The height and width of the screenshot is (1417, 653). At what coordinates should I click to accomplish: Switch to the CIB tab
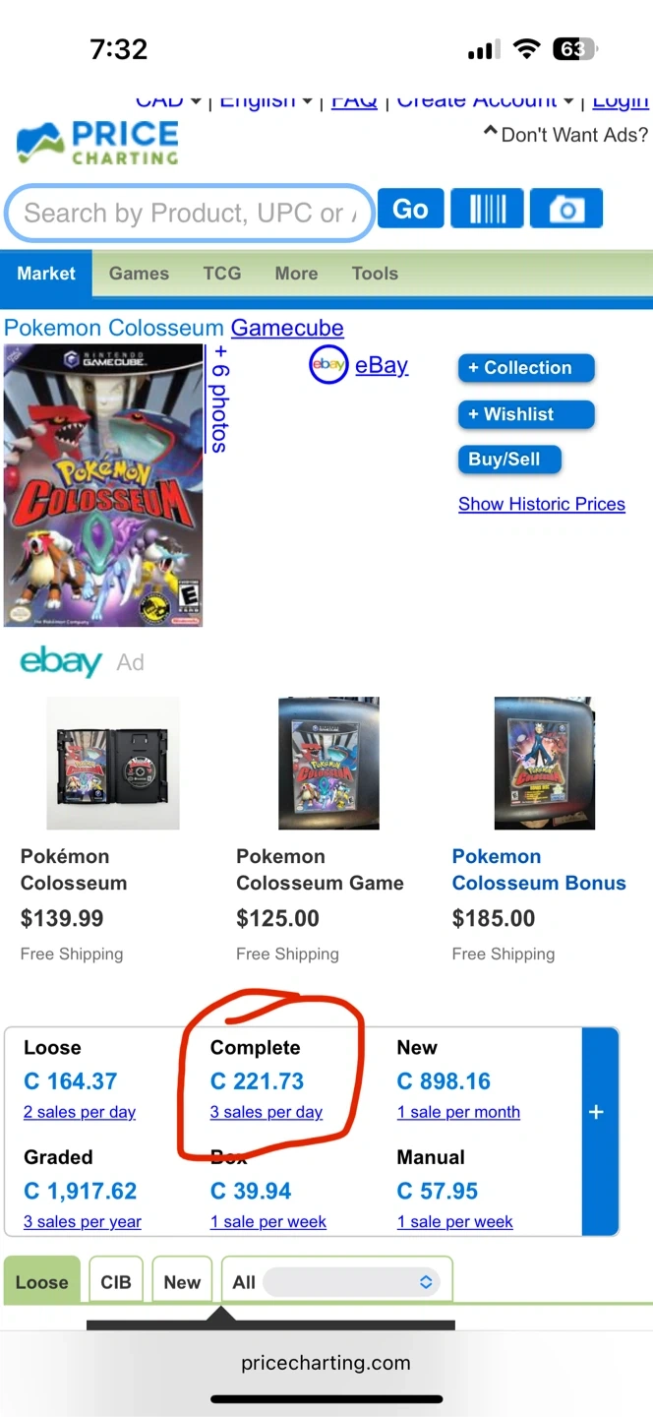(116, 1282)
